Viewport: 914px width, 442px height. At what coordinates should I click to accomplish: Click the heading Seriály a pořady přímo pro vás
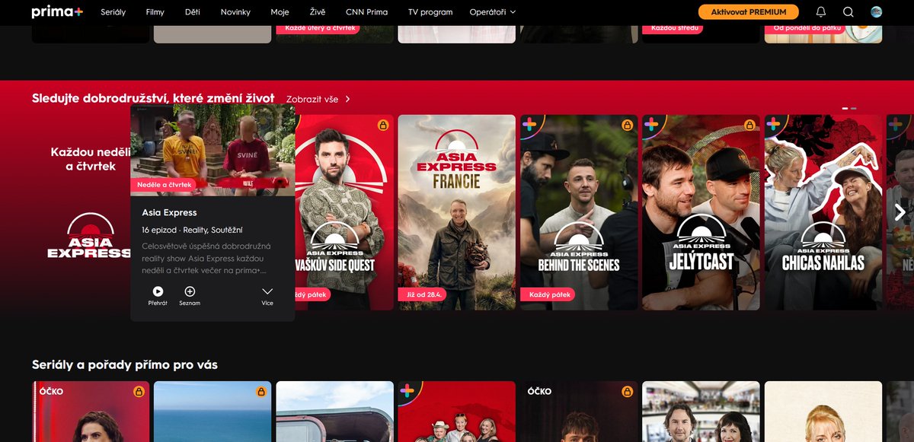[x=125, y=365]
